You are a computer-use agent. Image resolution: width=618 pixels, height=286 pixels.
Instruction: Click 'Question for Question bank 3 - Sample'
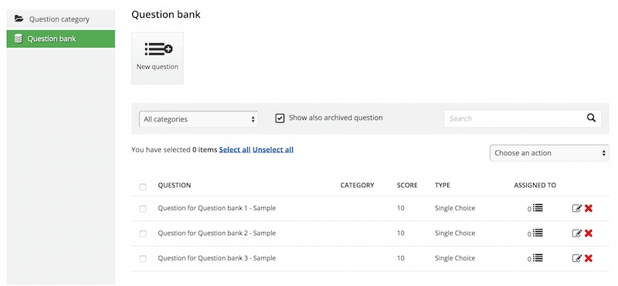click(x=217, y=258)
